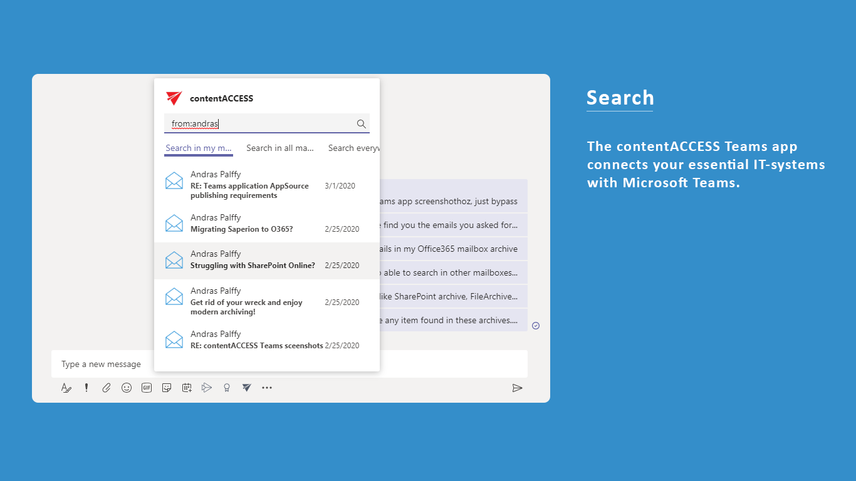Open the Format text tool
Viewport: 856px width, 481px height.
click(x=66, y=388)
